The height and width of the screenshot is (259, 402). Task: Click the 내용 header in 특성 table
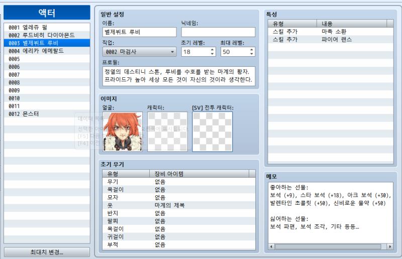point(351,24)
